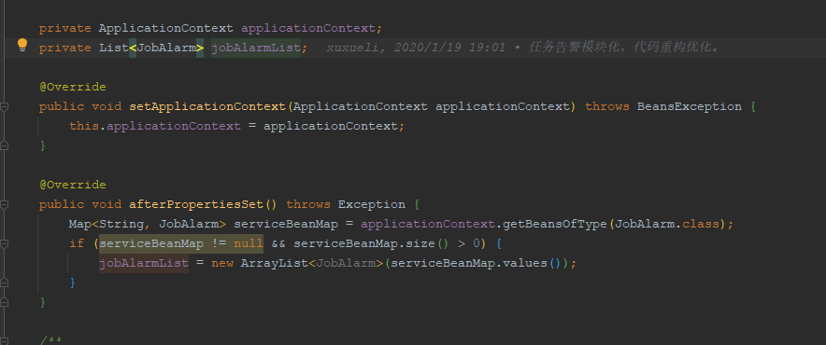Click applicationContext field name on the first line
The image size is (826, 345).
pos(308,28)
